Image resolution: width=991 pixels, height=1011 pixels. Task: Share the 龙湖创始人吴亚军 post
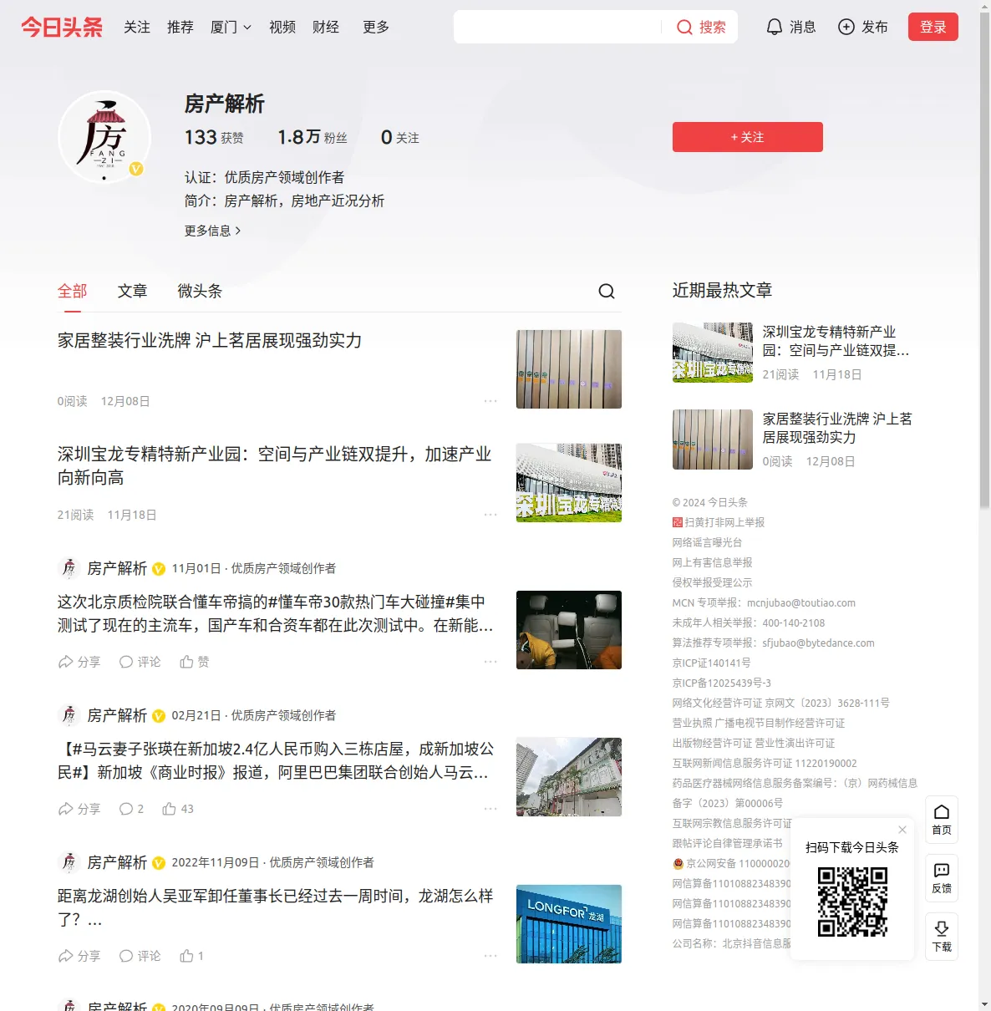click(x=79, y=956)
